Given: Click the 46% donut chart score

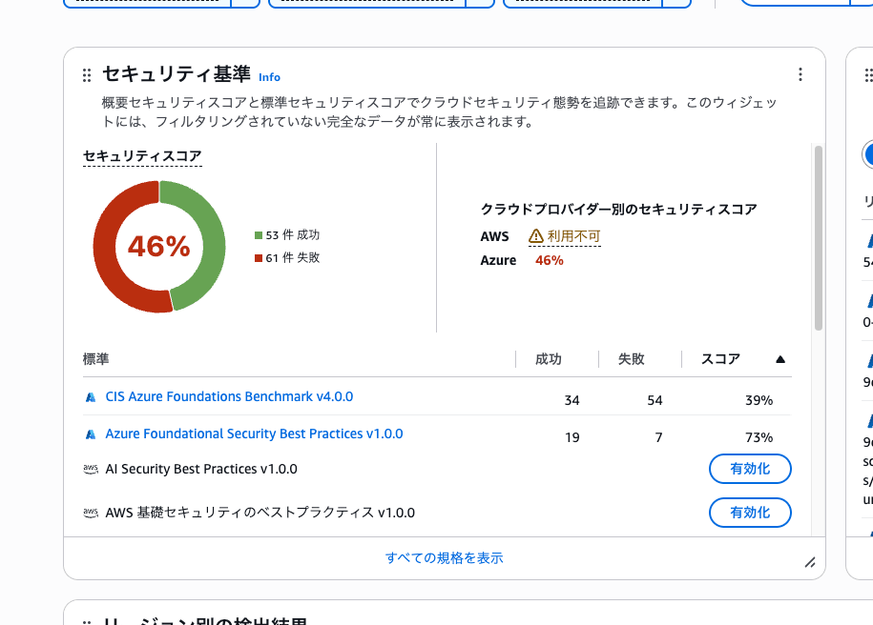Looking at the screenshot, I should click(x=159, y=247).
